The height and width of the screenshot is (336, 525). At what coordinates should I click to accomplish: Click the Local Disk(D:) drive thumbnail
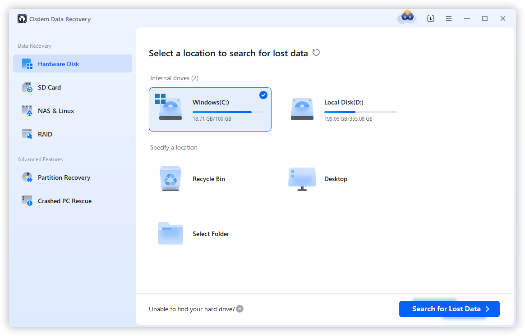coord(302,109)
